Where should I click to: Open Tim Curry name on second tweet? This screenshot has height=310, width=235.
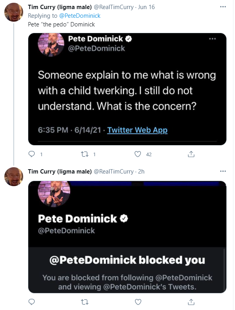[60, 172]
